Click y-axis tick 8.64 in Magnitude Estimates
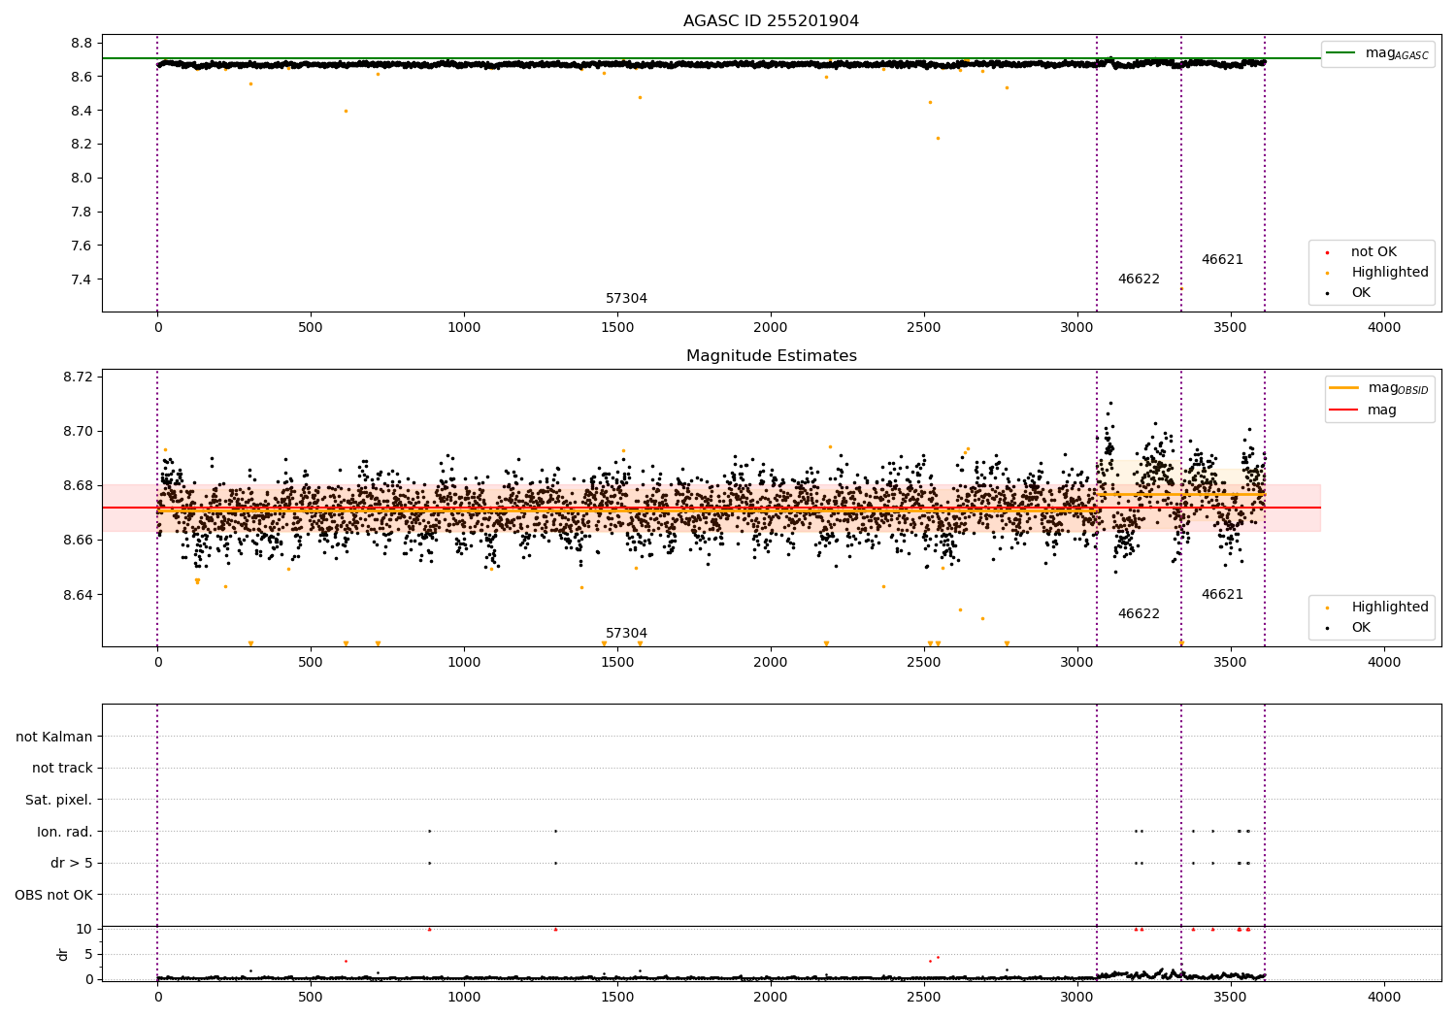 pos(78,595)
